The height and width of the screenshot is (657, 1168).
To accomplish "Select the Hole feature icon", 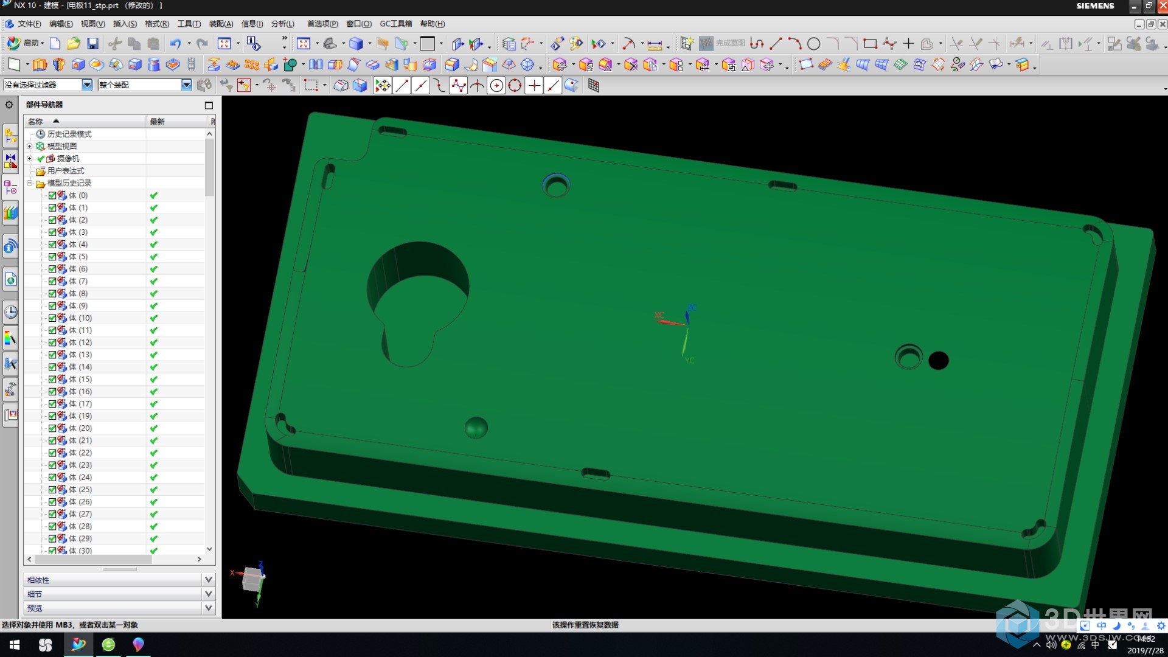I will 78,64.
